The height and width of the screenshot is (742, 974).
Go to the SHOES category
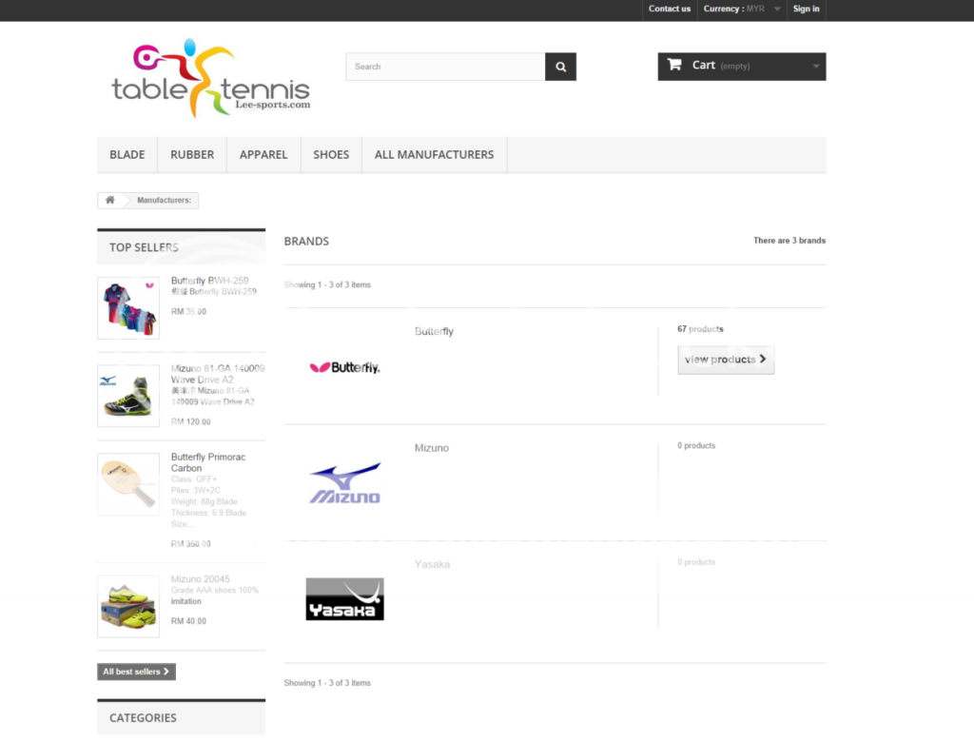[331, 155]
